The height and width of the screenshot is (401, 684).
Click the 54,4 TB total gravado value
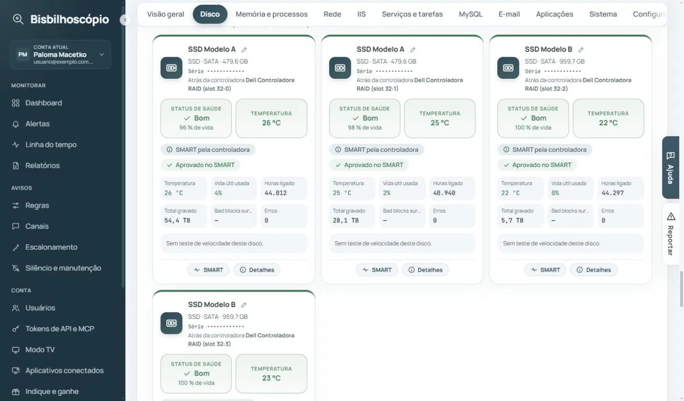coord(177,221)
